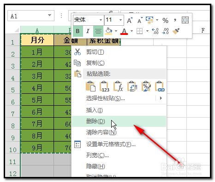
Task: Choose 插入(I) from context menu
Action: point(119,110)
